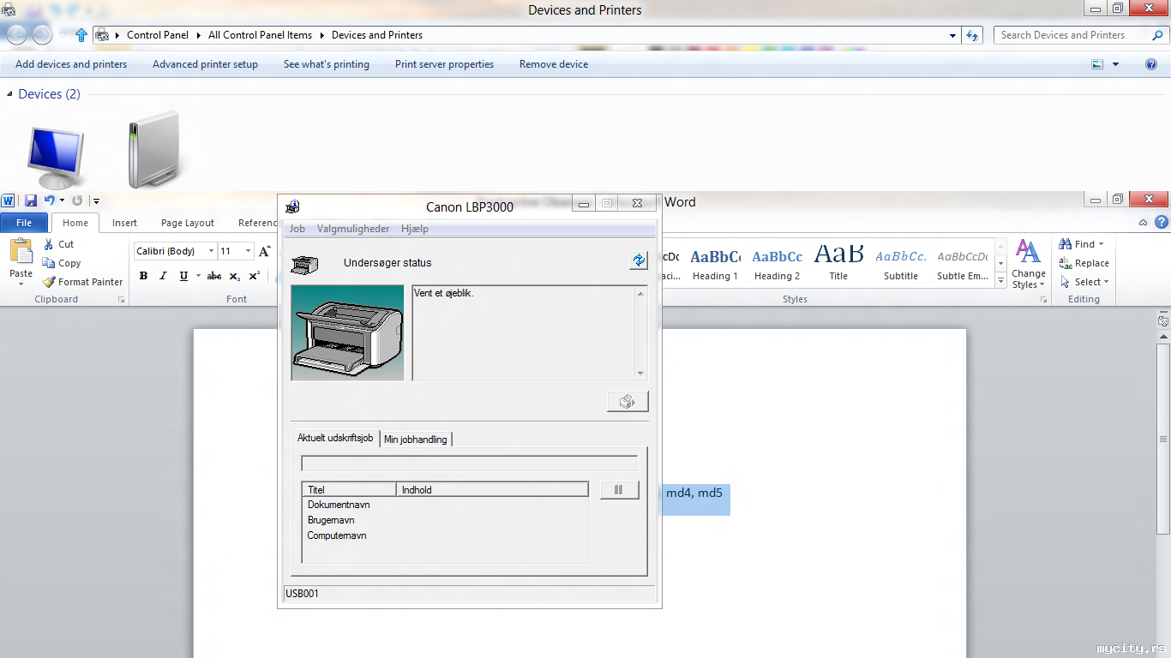The image size is (1171, 658).
Task: Apply the Heading 2 style
Action: 777,264
